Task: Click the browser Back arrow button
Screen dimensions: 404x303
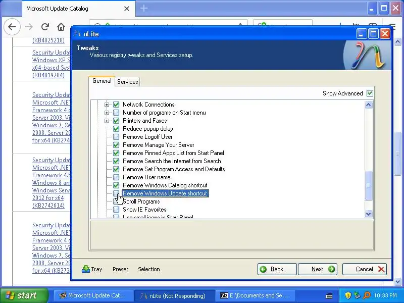Action: click(x=12, y=27)
